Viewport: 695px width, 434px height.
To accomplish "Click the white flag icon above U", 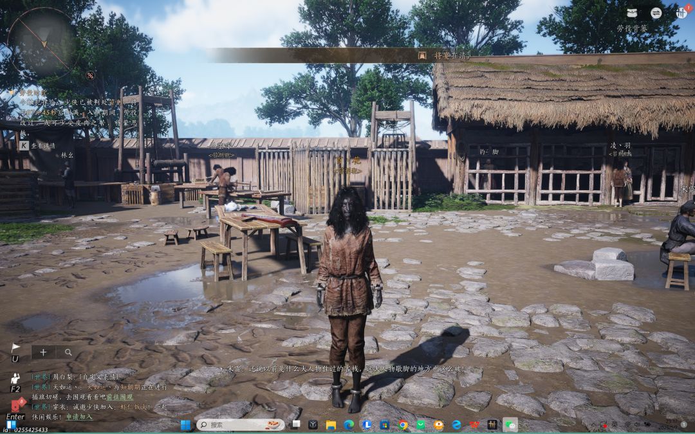I will tap(15, 348).
